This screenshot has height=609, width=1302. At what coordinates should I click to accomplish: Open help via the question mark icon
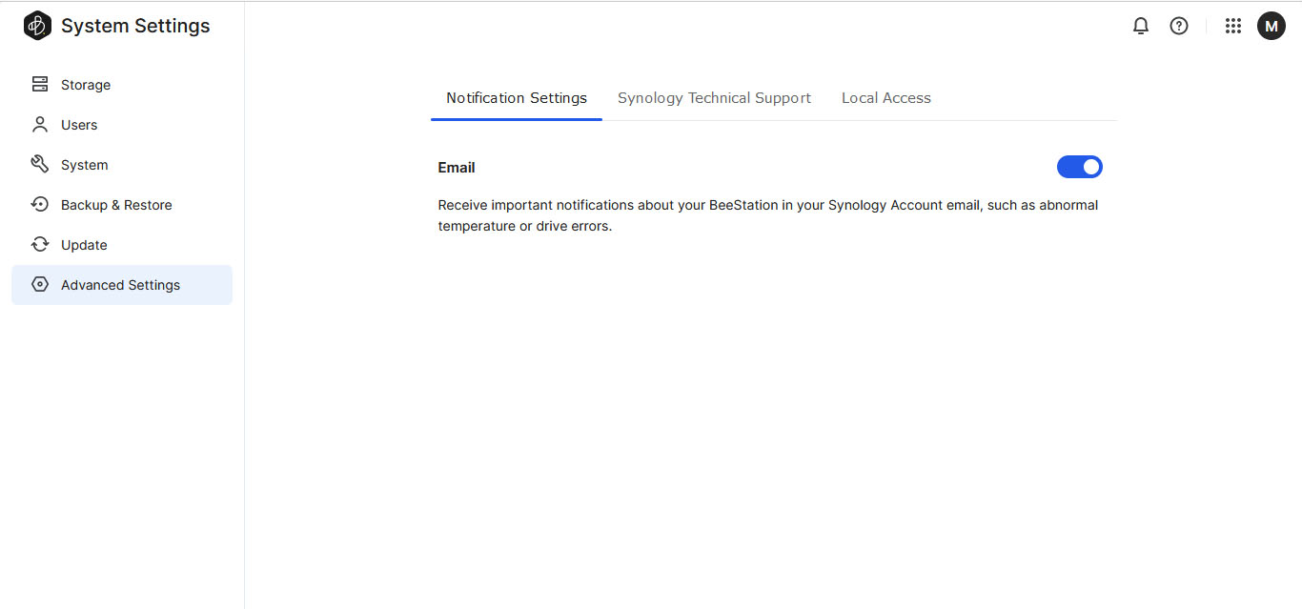1179,27
